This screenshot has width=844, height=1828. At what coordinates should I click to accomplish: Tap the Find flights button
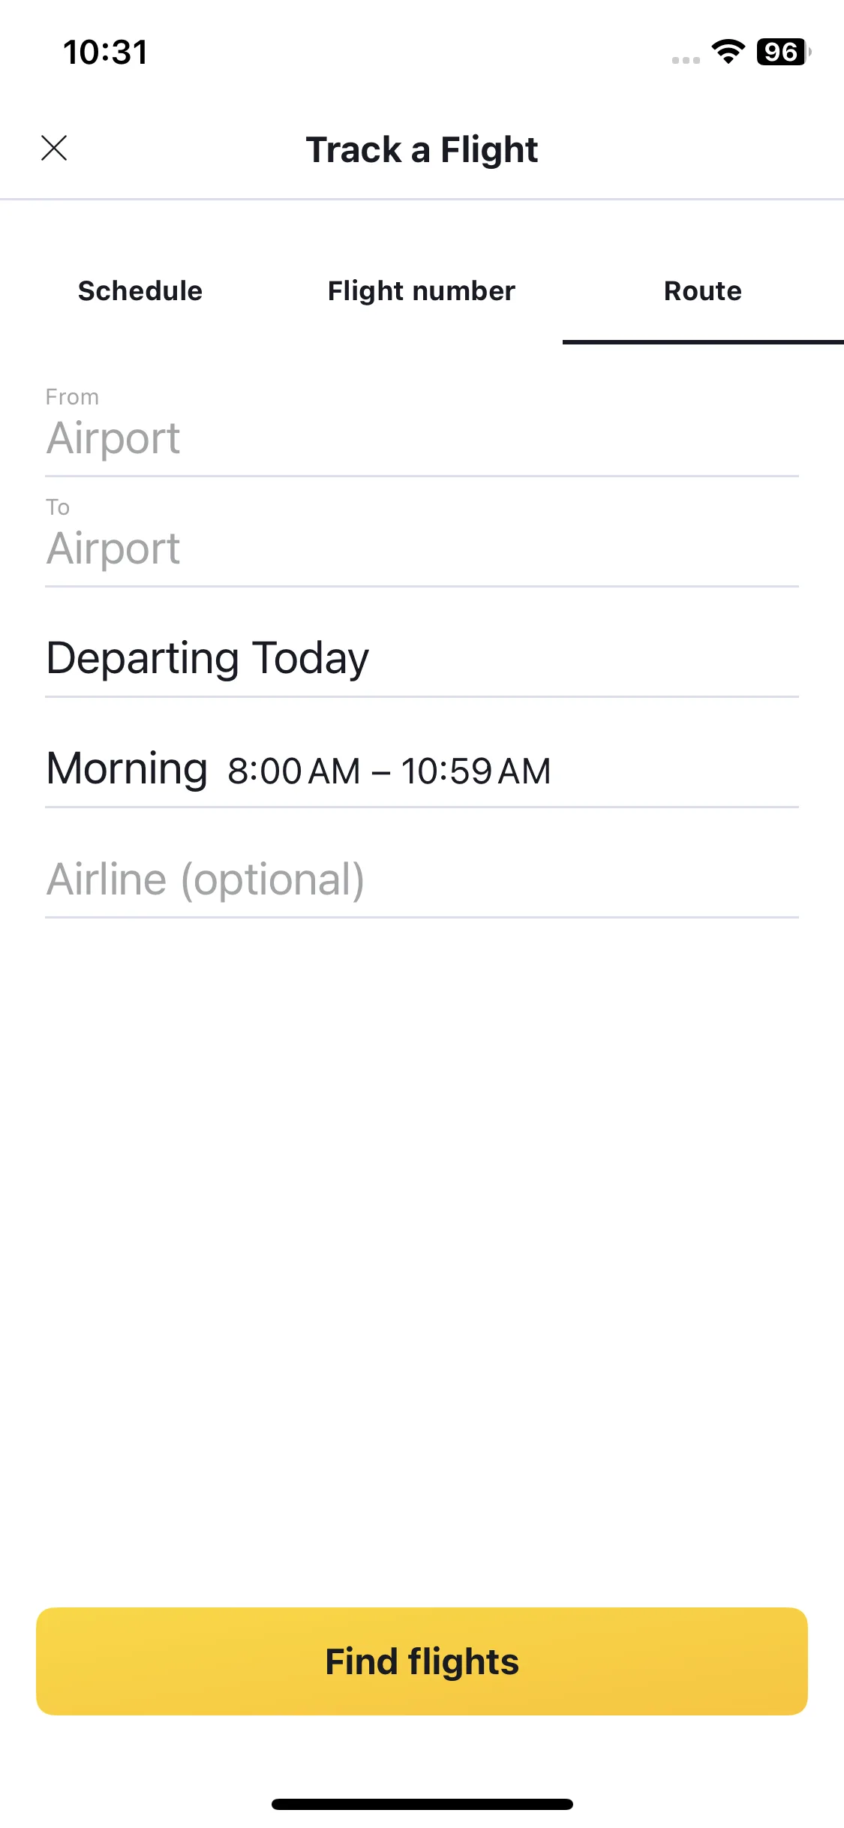pyautogui.click(x=422, y=1661)
